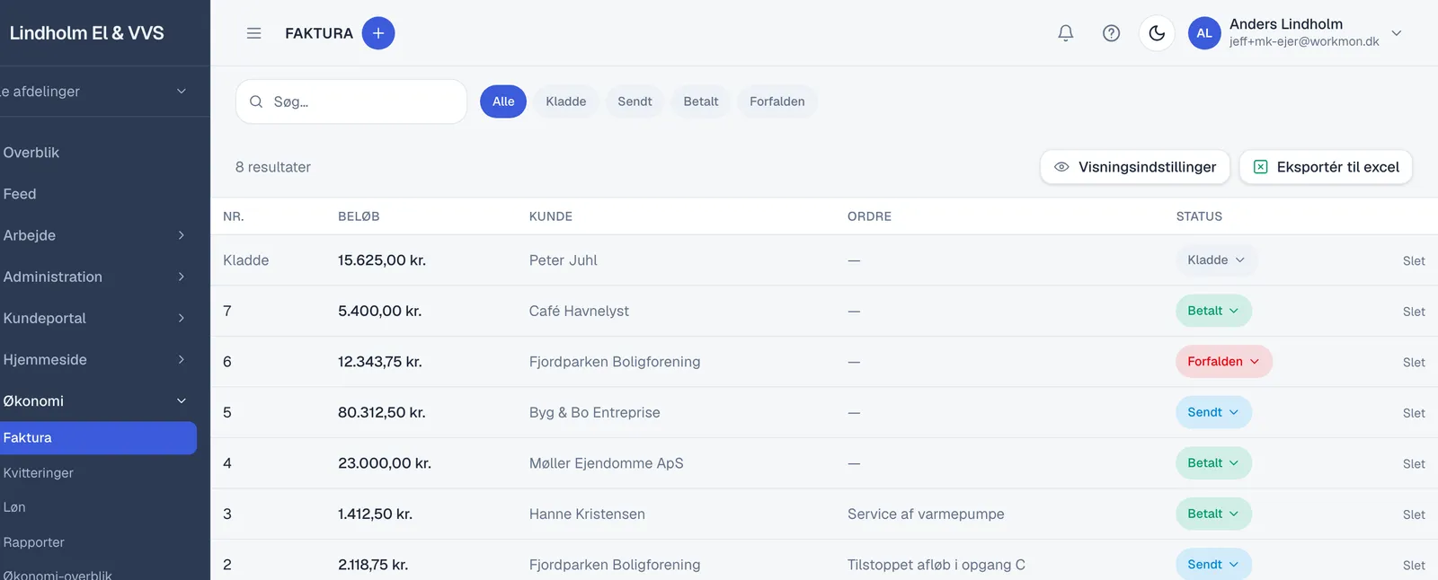
Task: Click Eksportér til excel
Action: 1326,167
